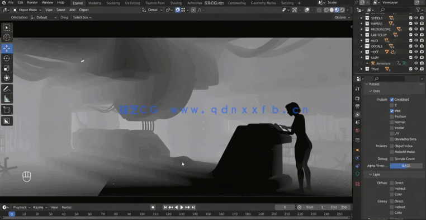Click the outliner search field
The image size is (426, 220).
point(395,10)
